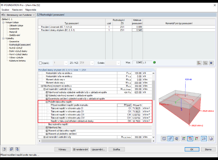Expand the 'Návrhový řez' row
Viewport: 218px width, 160px height.
coord(47,127)
